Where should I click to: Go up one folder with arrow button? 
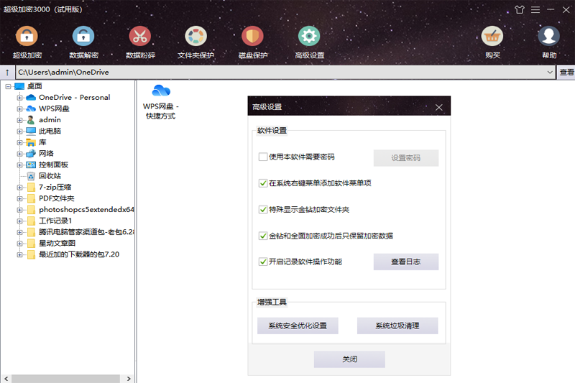(x=7, y=72)
